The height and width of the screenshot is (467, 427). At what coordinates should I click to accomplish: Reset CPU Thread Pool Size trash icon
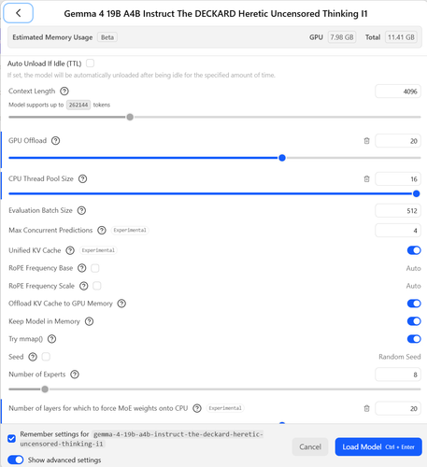coord(366,179)
